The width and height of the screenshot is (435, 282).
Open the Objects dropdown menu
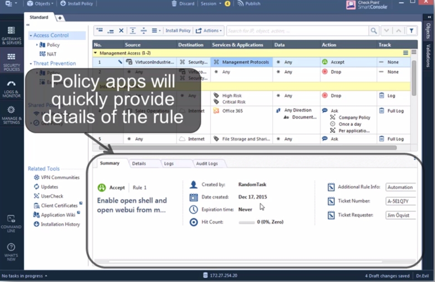[x=40, y=4]
